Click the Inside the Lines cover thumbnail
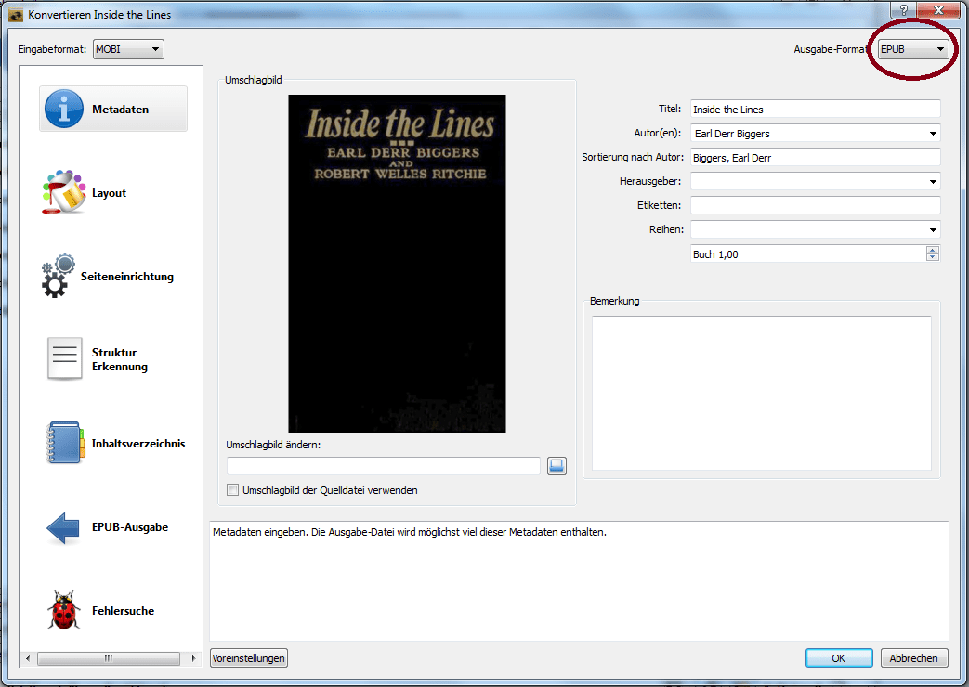 click(397, 263)
